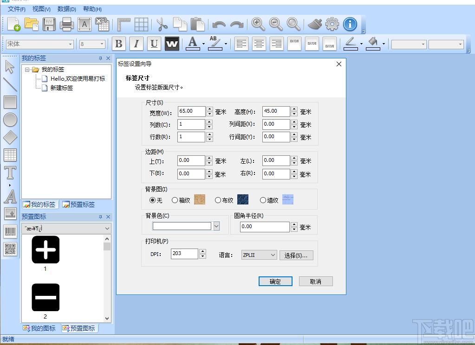
Task: Apply italic formatting
Action: click(137, 44)
